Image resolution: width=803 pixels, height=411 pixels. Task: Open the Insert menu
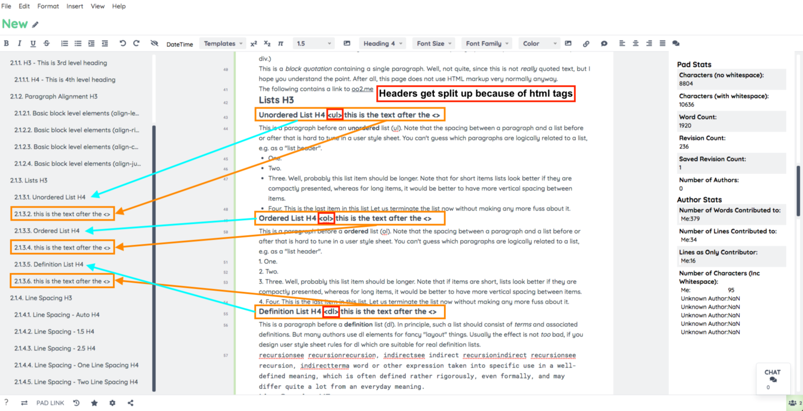coord(75,6)
